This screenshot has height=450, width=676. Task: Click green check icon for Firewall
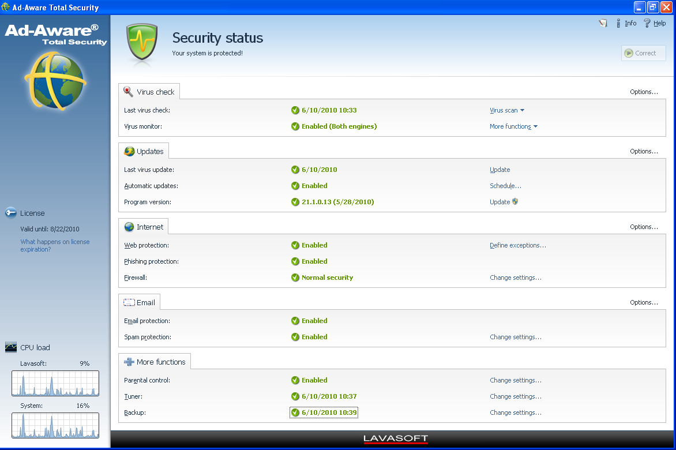(295, 277)
